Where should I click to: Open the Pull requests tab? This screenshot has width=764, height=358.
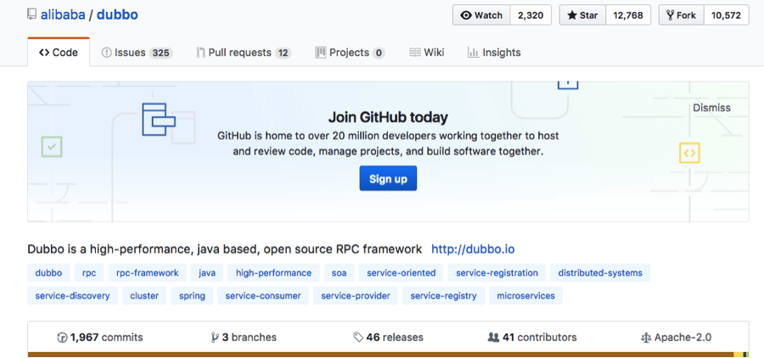coord(244,53)
